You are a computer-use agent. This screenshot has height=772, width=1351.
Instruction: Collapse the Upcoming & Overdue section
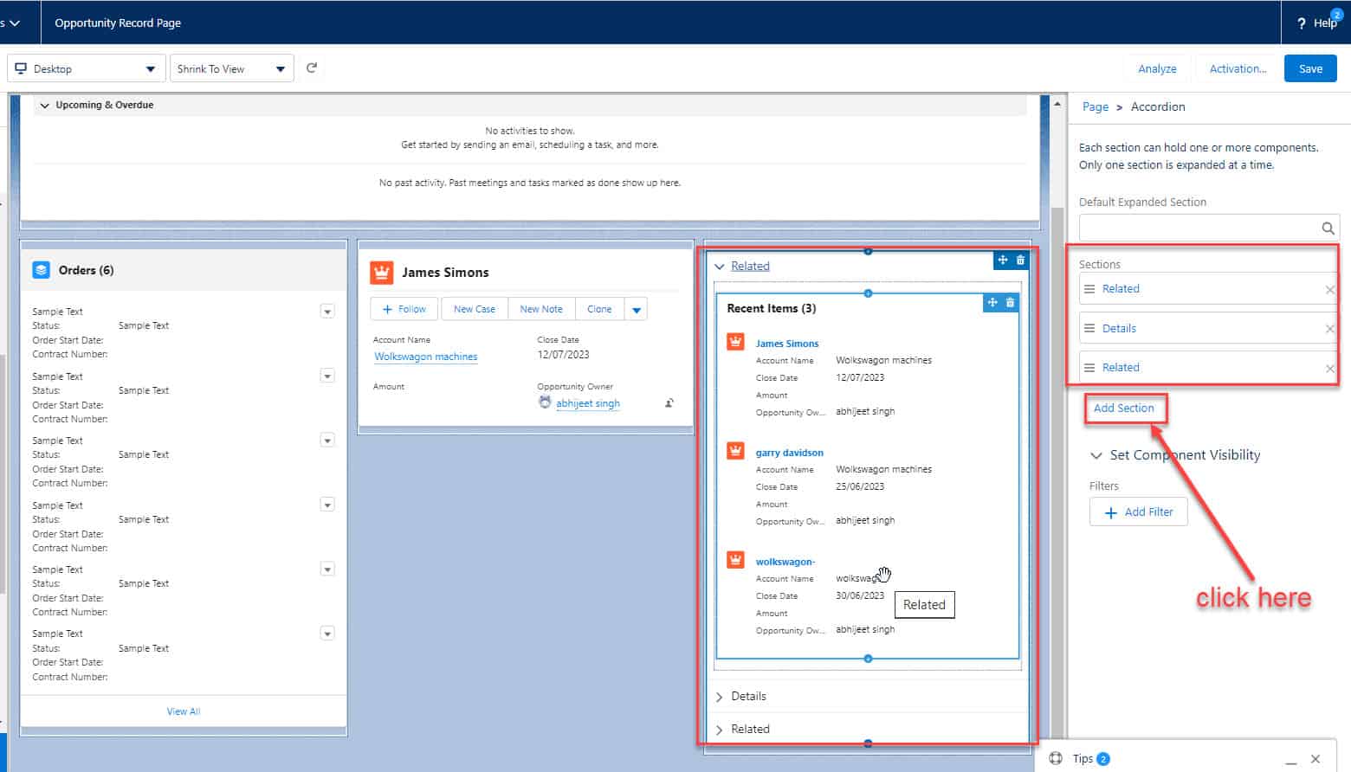[44, 105]
